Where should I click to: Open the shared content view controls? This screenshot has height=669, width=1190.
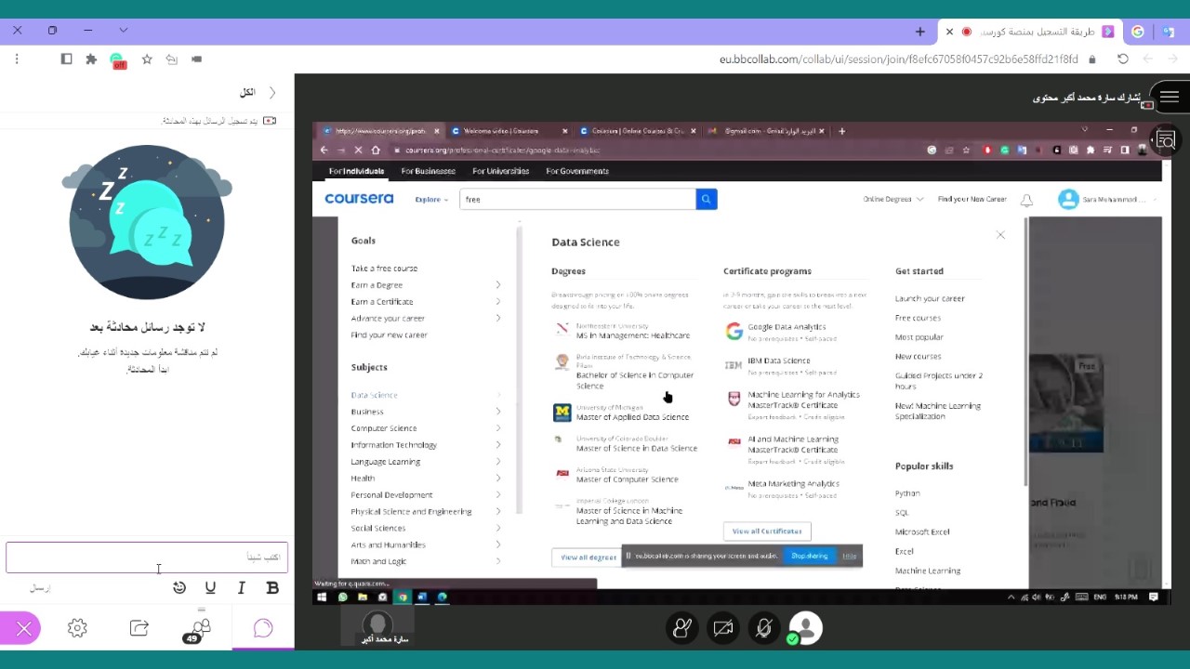[x=1166, y=140]
